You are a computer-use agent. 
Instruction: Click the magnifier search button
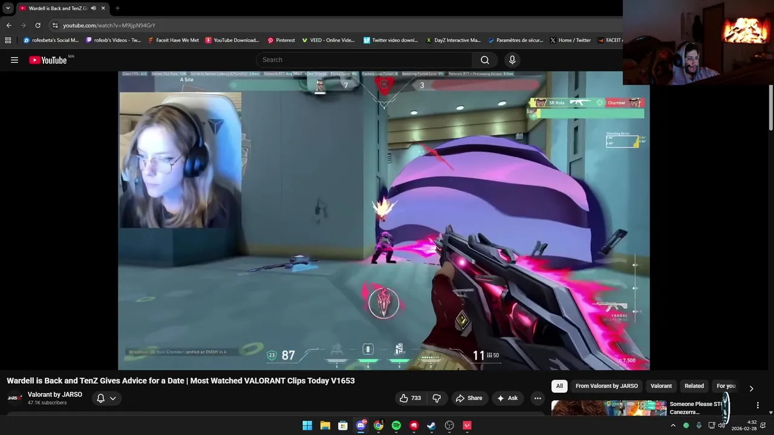tap(485, 60)
